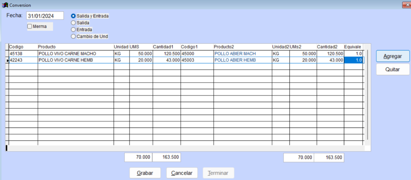Click the POLLO VIVO CARNE MACHO cell

tap(76, 53)
